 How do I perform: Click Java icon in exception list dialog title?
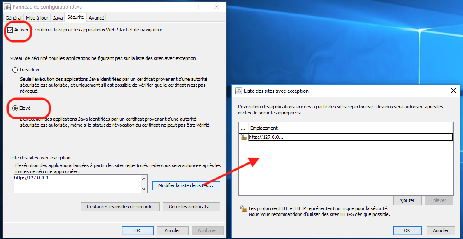(238, 91)
